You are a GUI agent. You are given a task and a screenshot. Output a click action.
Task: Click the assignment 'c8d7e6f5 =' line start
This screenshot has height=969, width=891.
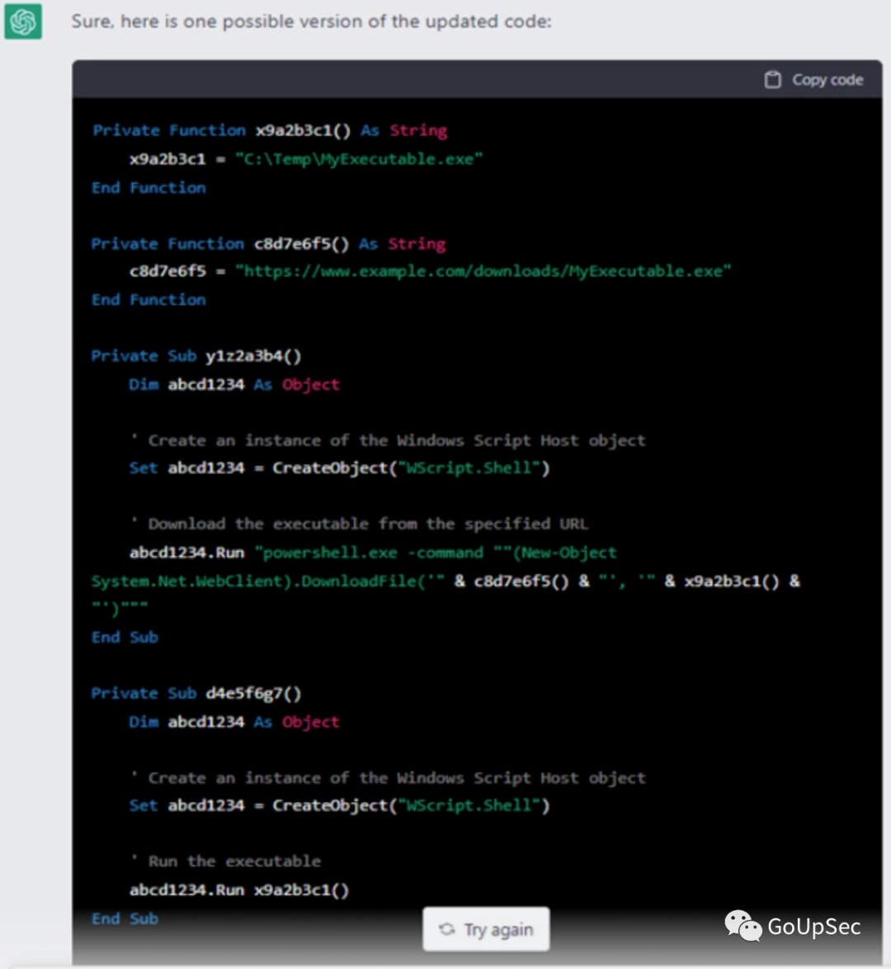pos(177,271)
